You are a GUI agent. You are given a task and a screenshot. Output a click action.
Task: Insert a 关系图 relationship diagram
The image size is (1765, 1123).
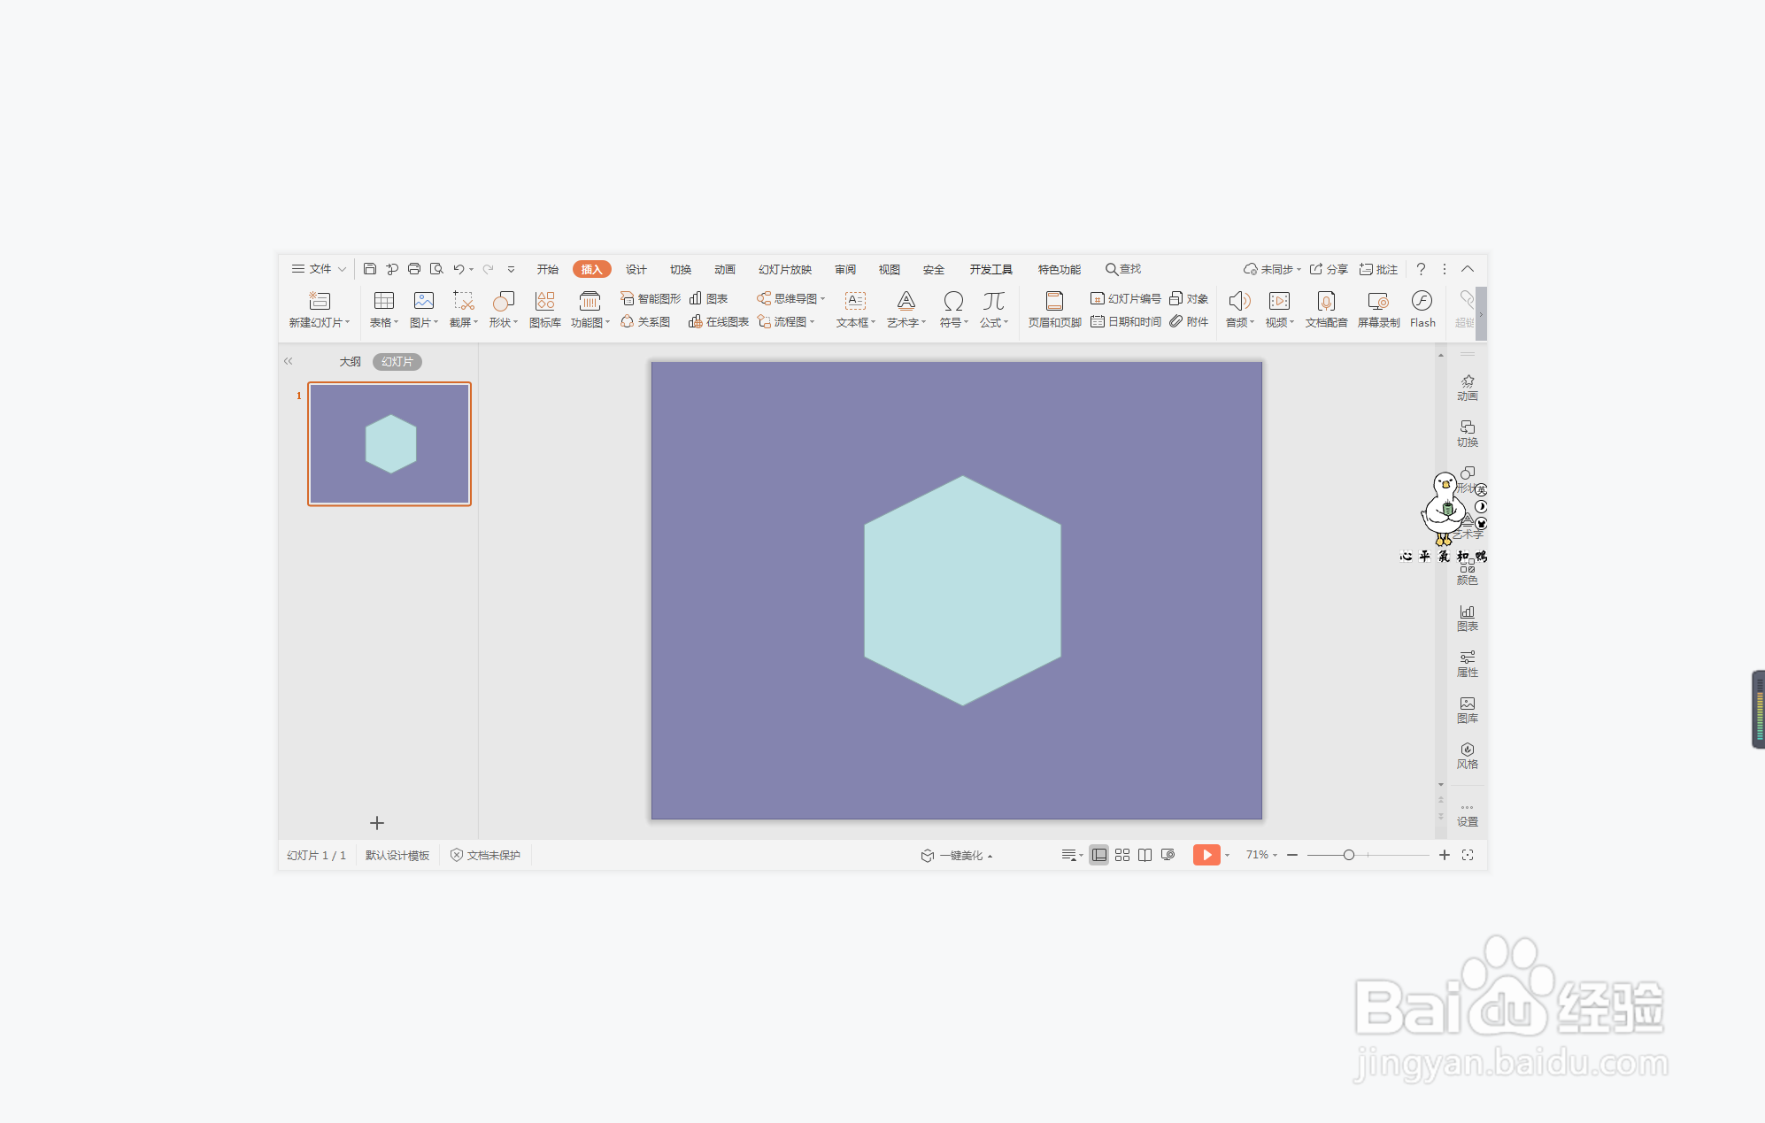(645, 322)
